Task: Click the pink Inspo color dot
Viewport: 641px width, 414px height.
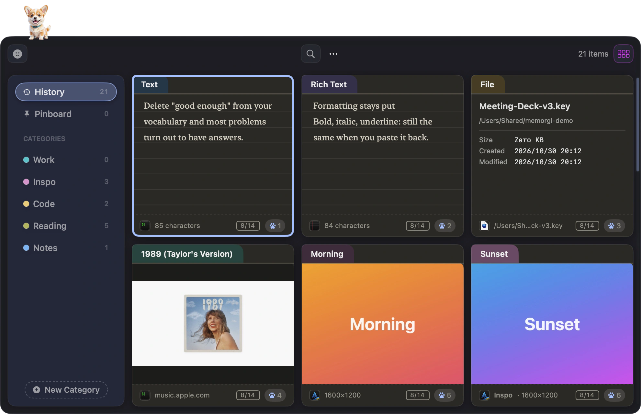Action: click(26, 182)
